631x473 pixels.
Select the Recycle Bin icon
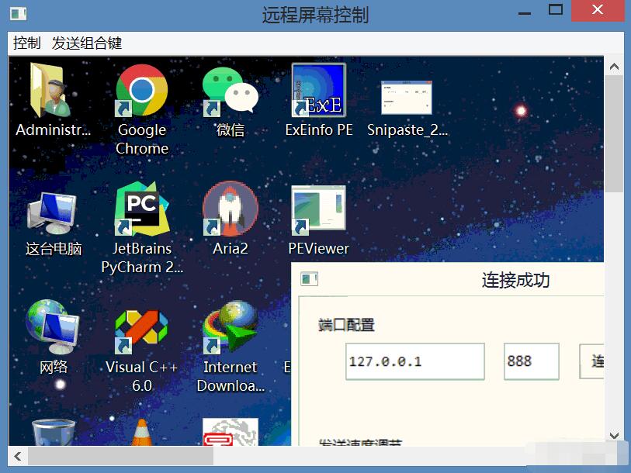click(x=53, y=433)
